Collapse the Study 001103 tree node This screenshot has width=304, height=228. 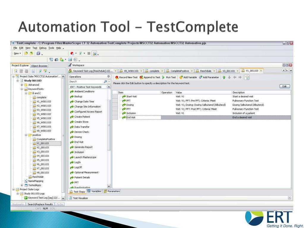coord(18,81)
